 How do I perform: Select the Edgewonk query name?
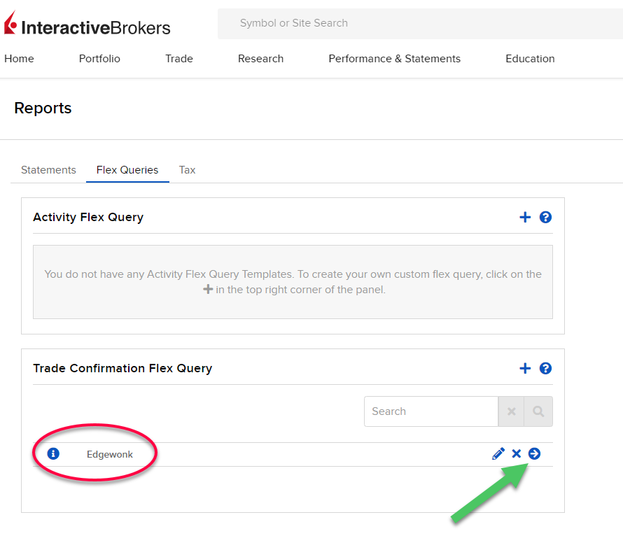(x=109, y=453)
